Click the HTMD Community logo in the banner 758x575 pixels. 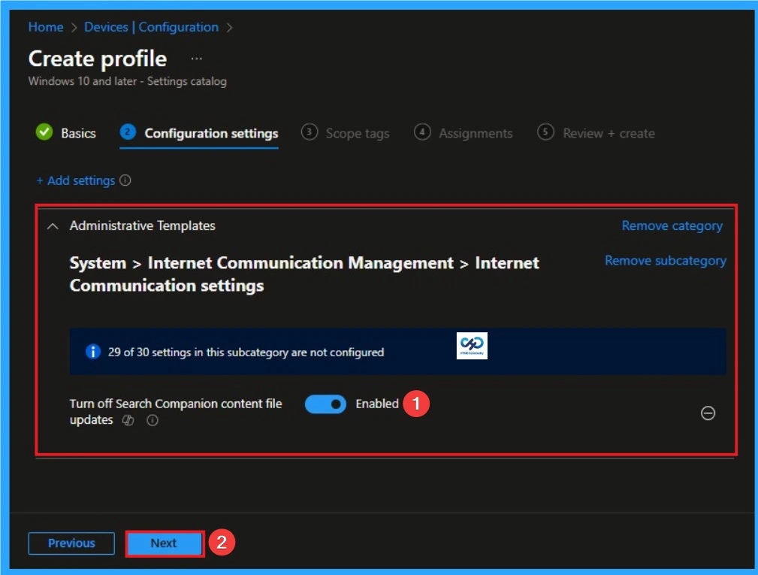pos(472,345)
